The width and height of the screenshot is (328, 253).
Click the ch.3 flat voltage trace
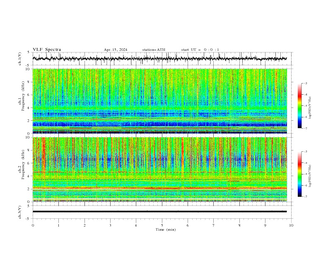pyautogui.click(x=159, y=212)
